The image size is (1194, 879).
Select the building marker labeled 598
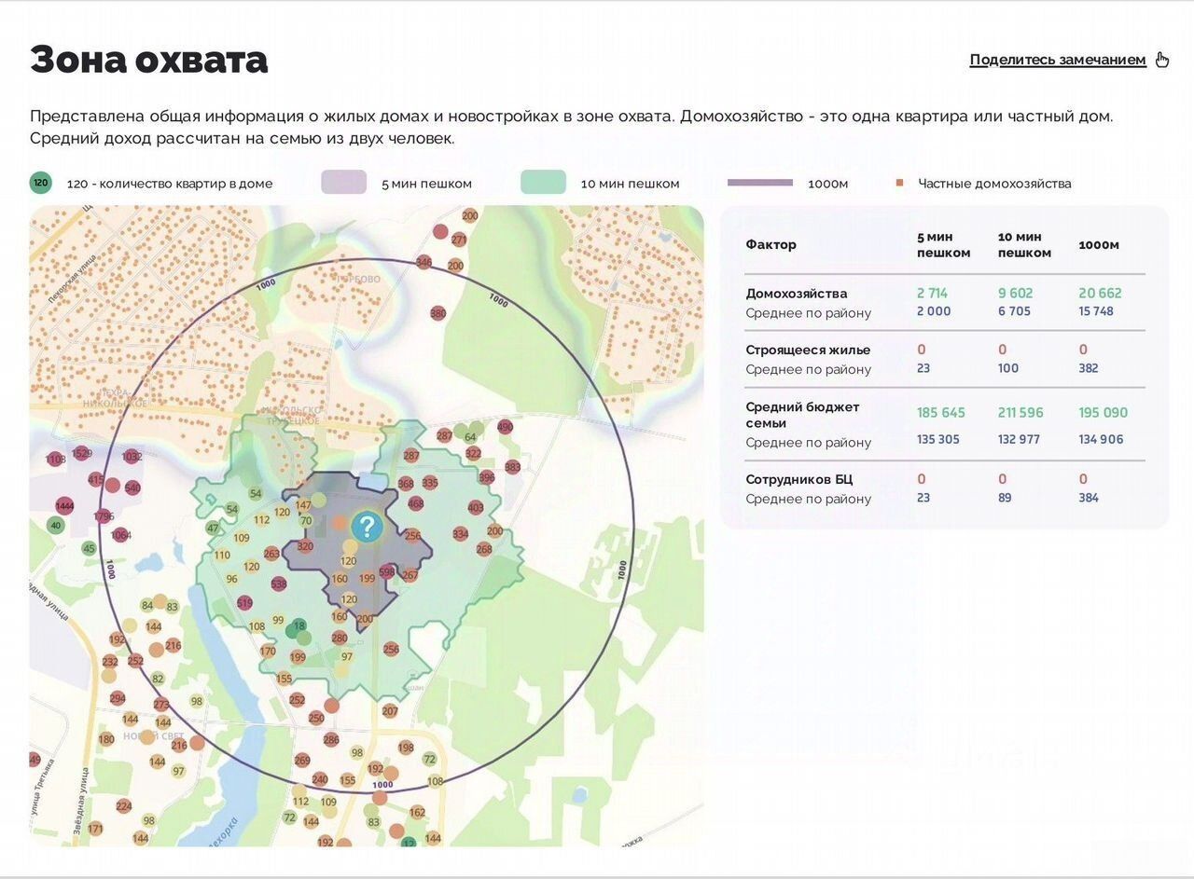[x=387, y=572]
